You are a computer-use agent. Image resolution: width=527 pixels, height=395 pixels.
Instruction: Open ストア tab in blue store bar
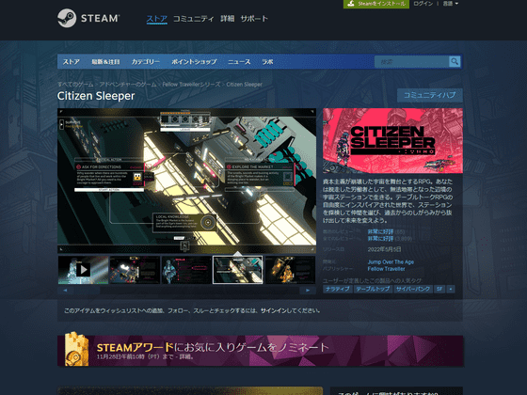(x=72, y=62)
